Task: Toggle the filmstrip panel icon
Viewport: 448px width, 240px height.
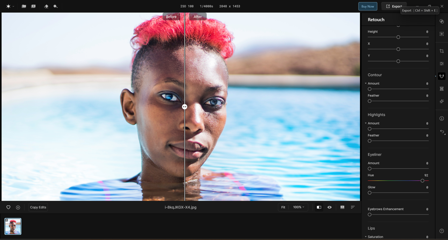Action: pos(342,207)
